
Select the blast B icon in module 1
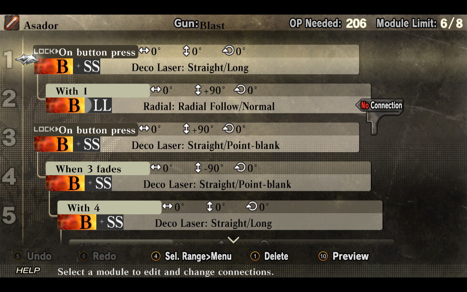tap(54, 67)
